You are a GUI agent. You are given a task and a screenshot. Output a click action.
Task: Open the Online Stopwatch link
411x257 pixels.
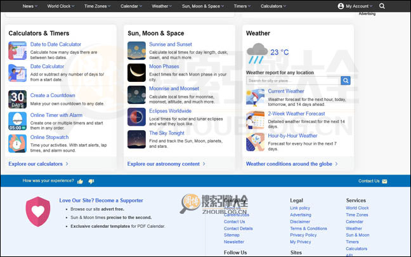pyautogui.click(x=49, y=137)
